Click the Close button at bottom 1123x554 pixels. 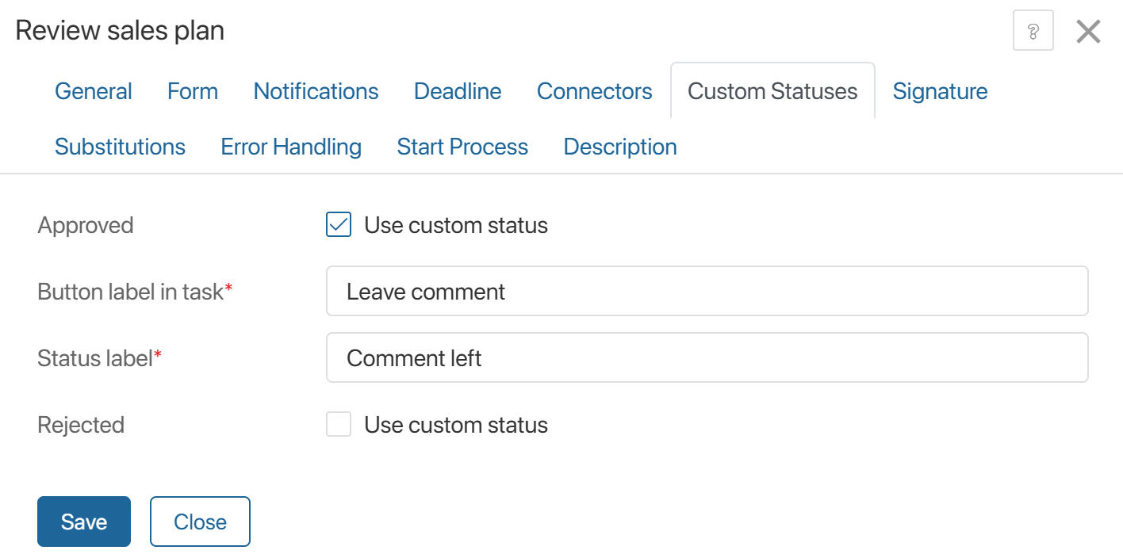(200, 522)
